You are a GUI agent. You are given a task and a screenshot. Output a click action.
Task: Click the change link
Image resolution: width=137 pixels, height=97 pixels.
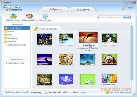point(84,92)
